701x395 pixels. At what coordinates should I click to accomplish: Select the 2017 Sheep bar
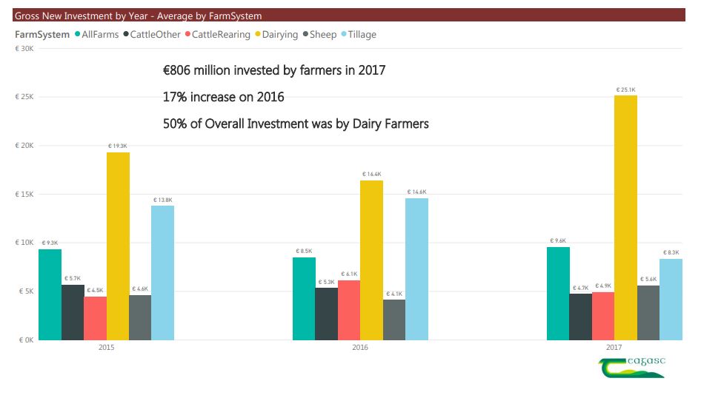coord(648,313)
